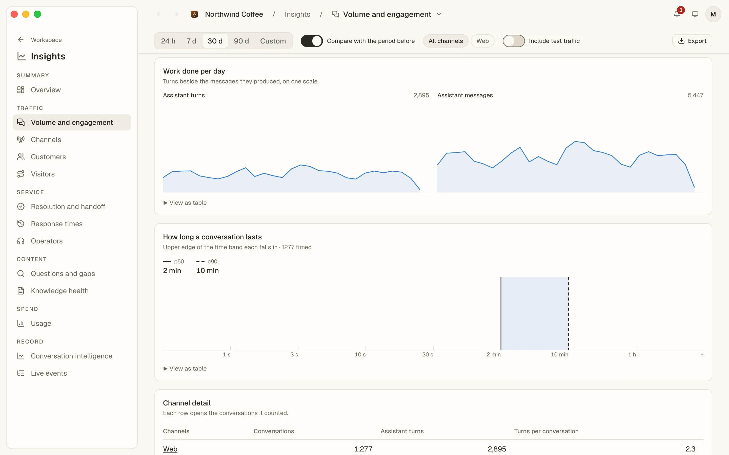Screen dimensions: 729x455
Task: Expand View as table under Work done per day
Action: click(185, 202)
